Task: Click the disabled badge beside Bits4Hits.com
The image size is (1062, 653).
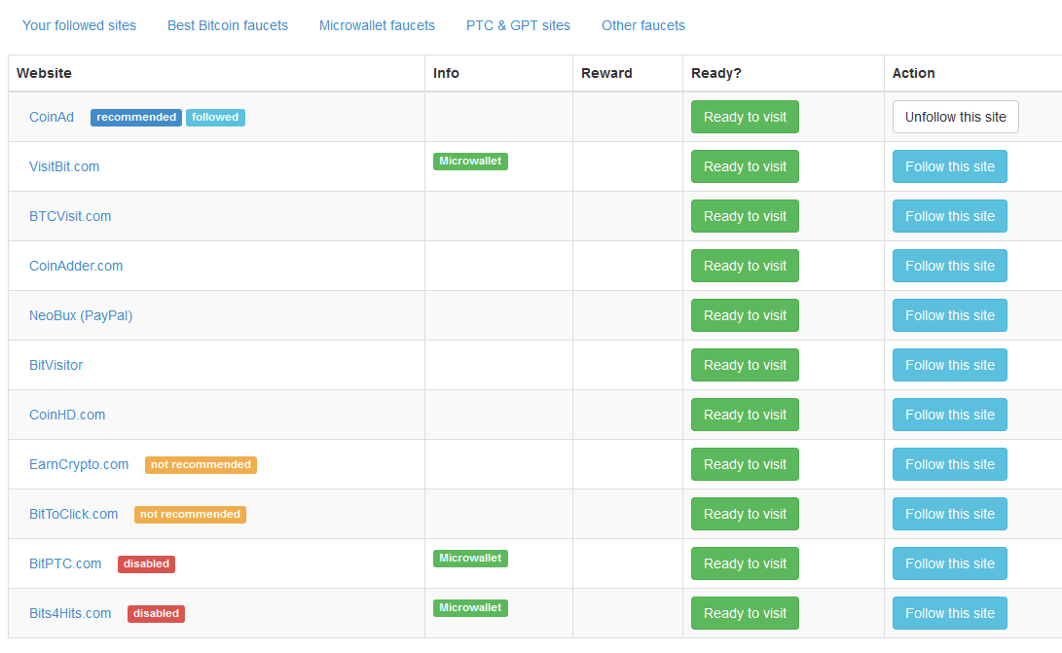Action: [x=156, y=613]
